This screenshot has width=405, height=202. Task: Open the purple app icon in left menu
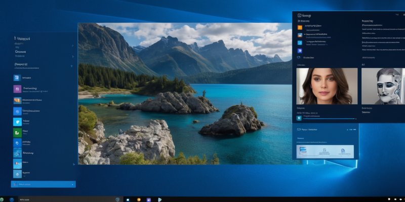pos(17,89)
